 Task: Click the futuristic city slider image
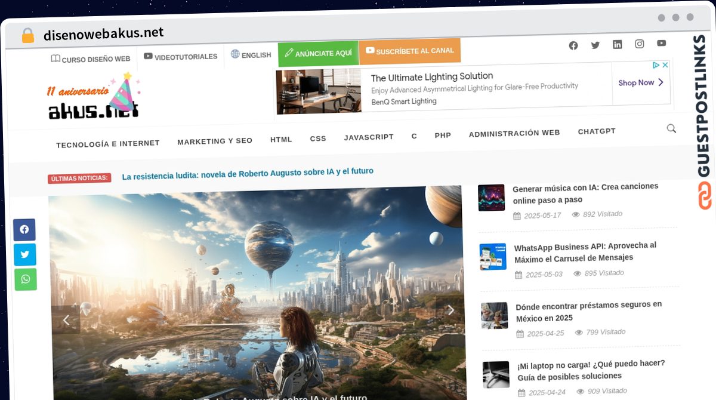tap(257, 294)
